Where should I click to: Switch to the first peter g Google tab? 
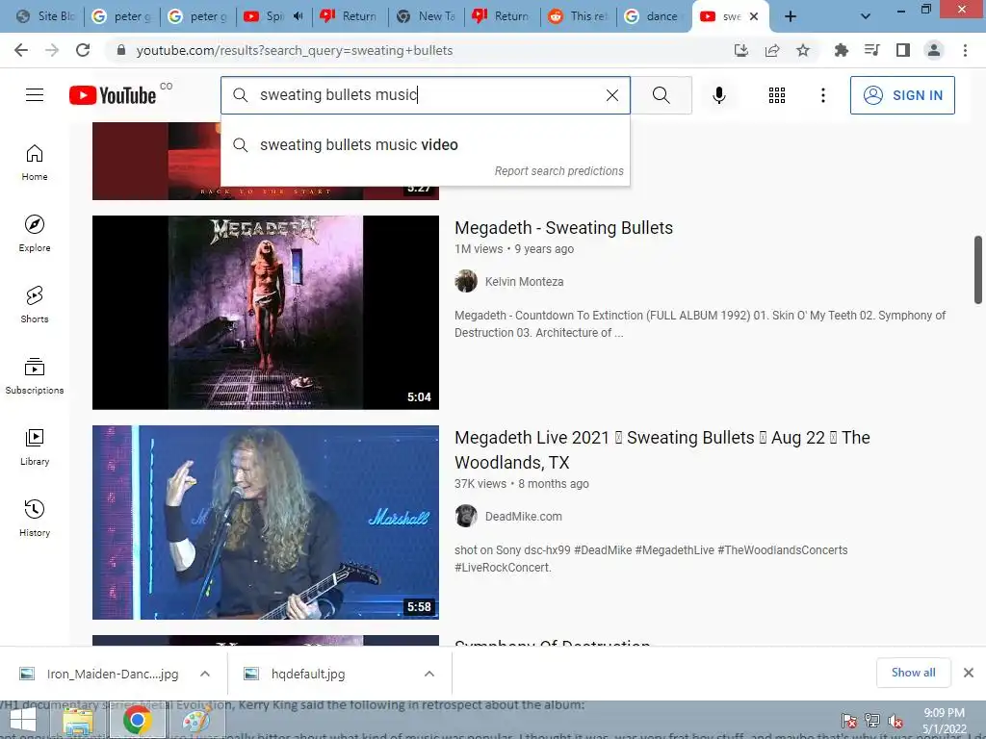(121, 16)
